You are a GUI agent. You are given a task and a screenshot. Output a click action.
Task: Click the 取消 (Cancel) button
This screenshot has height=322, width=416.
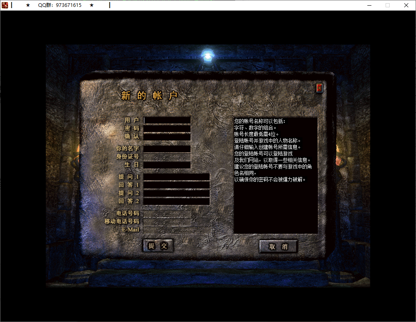[278, 246]
